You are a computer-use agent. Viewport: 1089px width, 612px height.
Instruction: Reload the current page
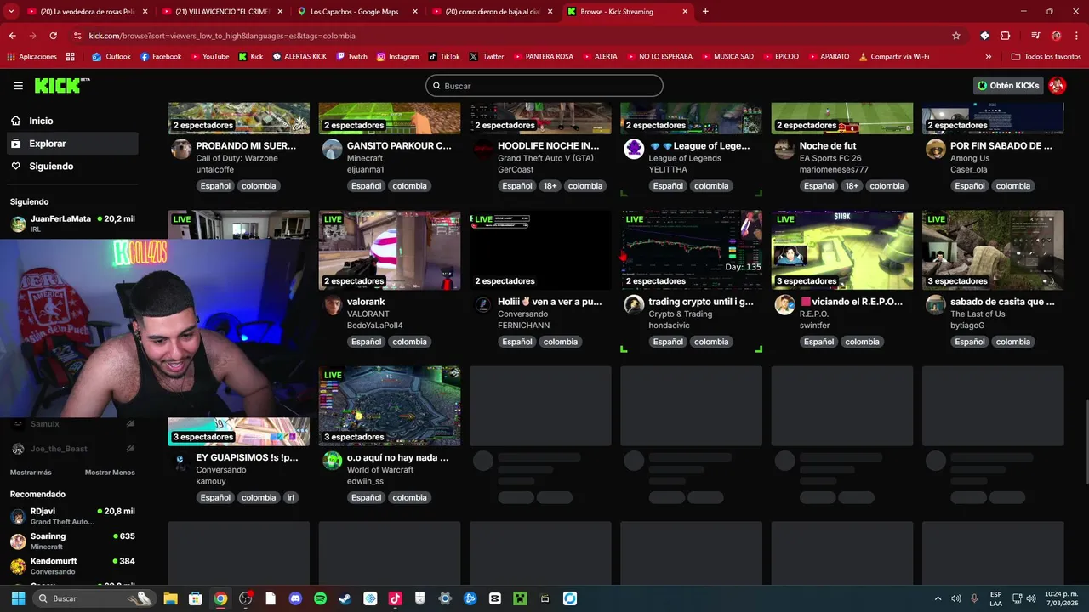pyautogui.click(x=53, y=36)
